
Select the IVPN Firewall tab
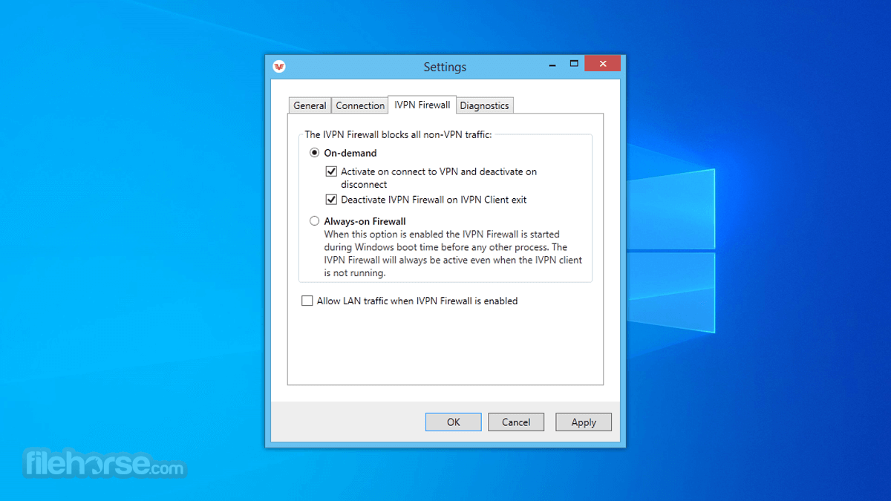point(422,105)
